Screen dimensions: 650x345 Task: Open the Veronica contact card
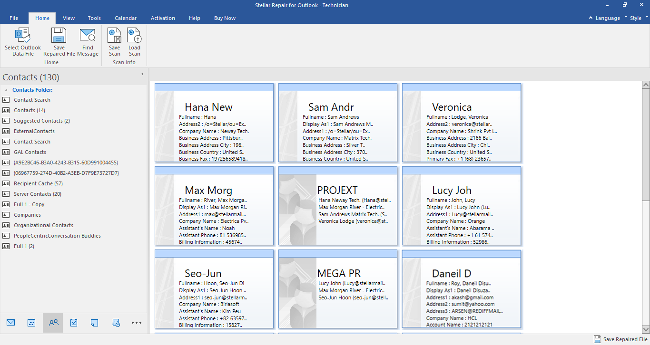[x=462, y=123]
